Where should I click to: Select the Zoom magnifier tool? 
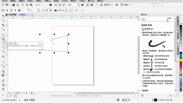click(x=3, y=29)
